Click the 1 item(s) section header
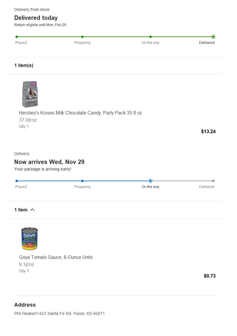 click(x=24, y=66)
